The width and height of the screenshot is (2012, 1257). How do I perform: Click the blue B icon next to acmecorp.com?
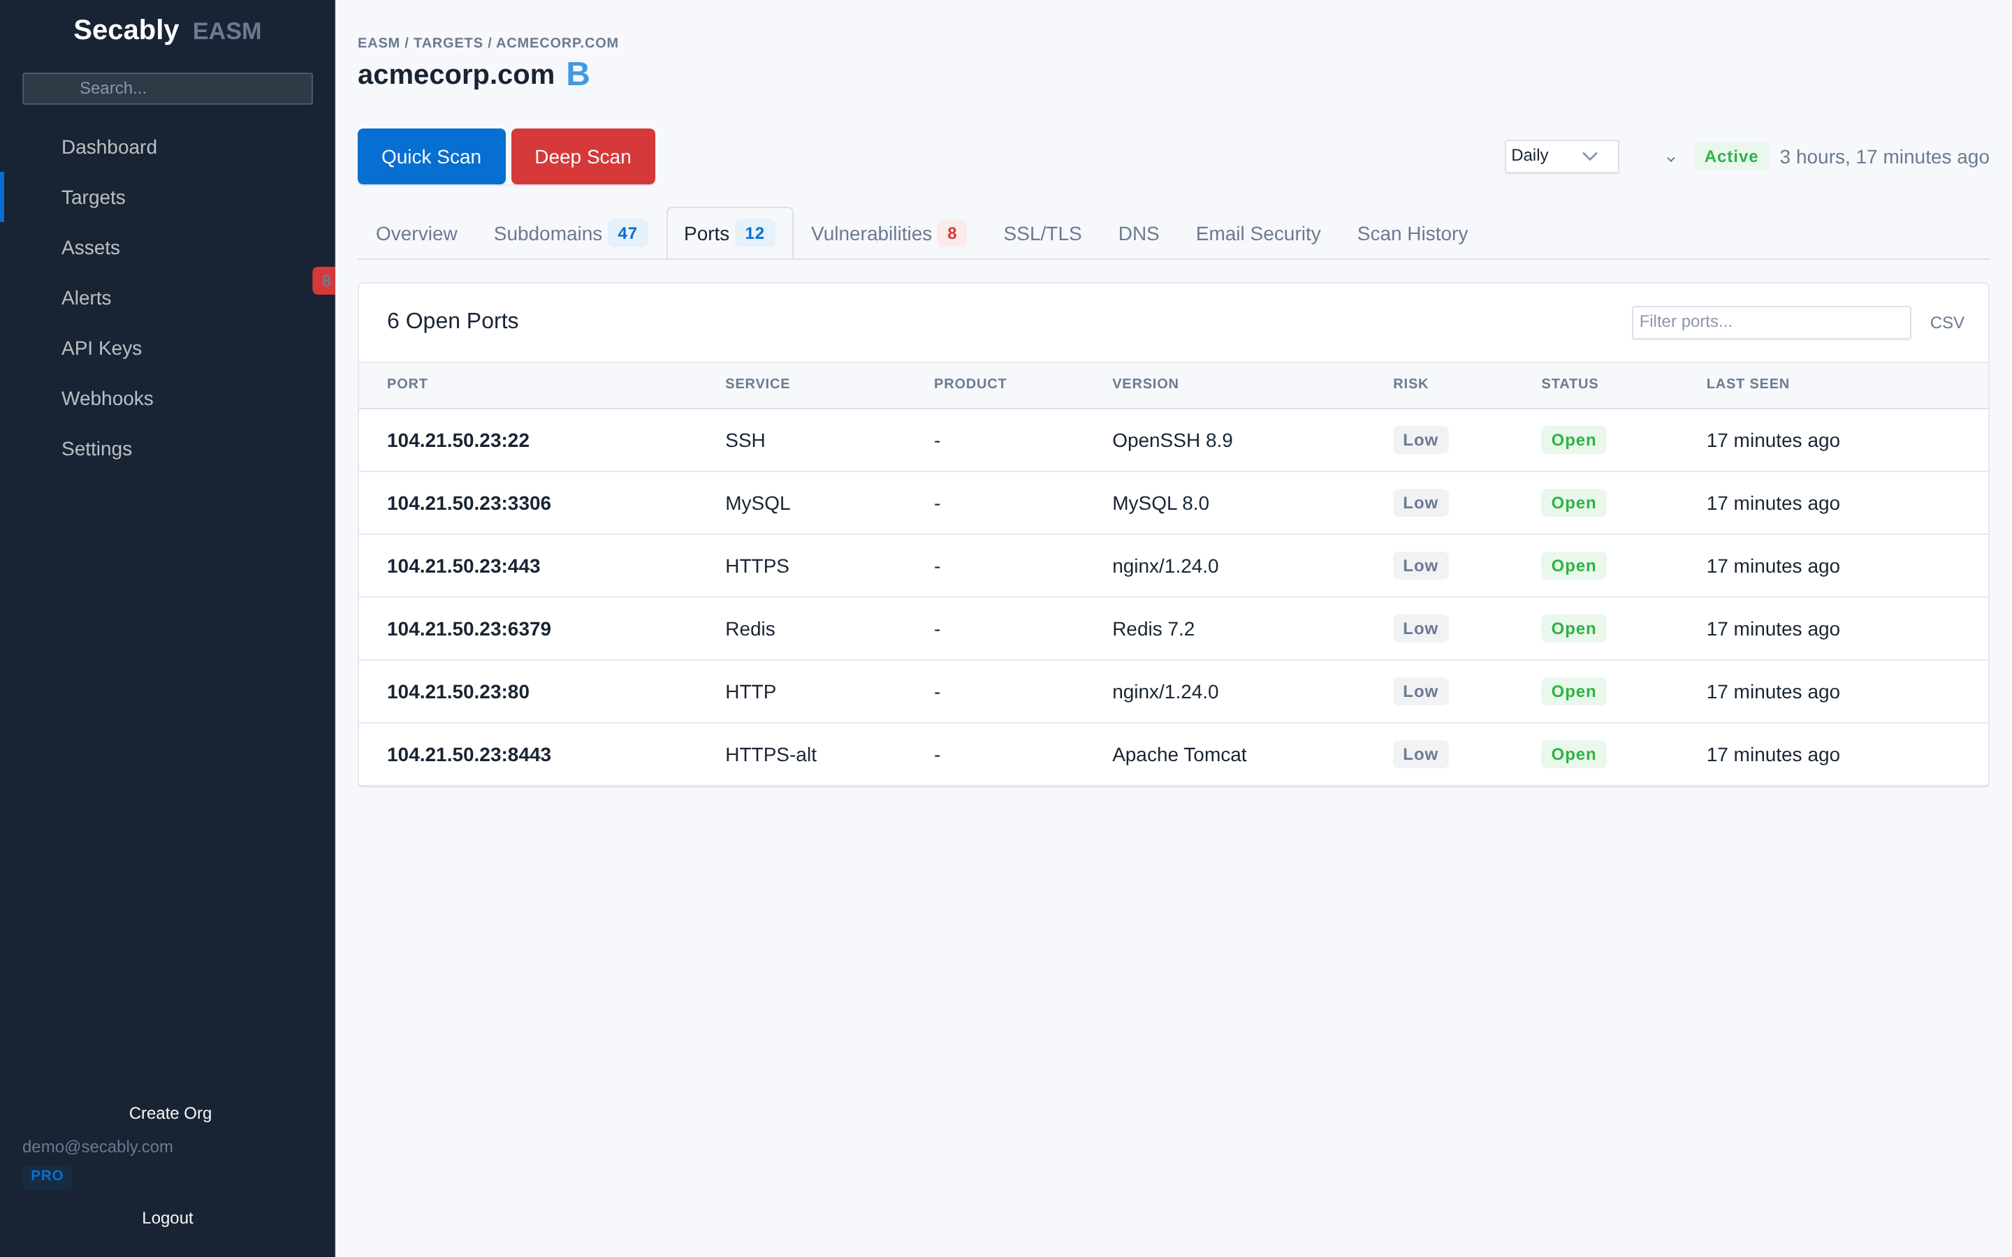pyautogui.click(x=578, y=74)
